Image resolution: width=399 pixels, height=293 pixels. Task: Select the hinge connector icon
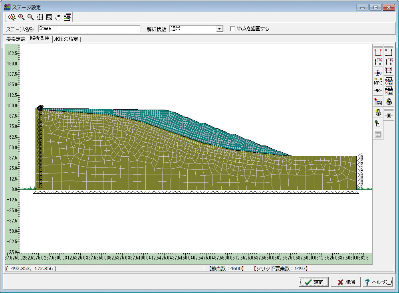click(378, 90)
